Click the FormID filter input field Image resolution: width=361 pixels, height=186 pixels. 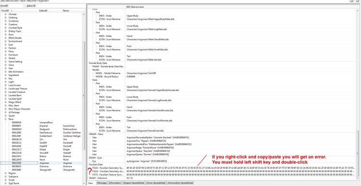tap(15, 6)
